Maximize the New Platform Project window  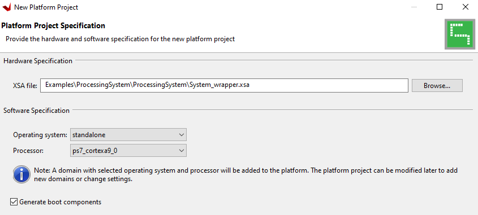[x=440, y=7]
